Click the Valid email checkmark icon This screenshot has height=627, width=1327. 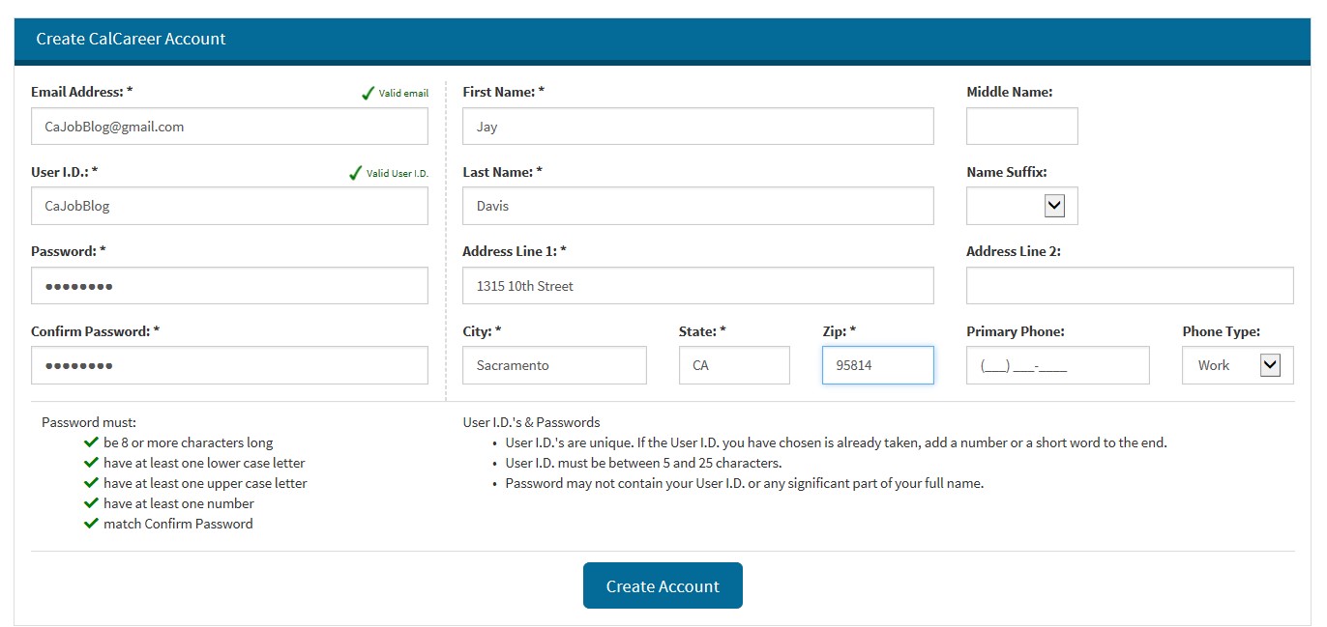point(368,93)
